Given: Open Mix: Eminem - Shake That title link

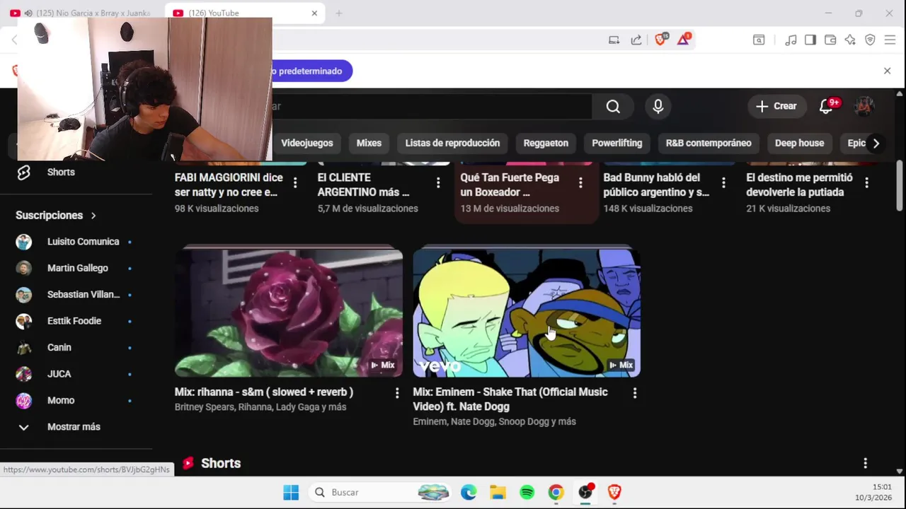Looking at the screenshot, I should pos(510,399).
